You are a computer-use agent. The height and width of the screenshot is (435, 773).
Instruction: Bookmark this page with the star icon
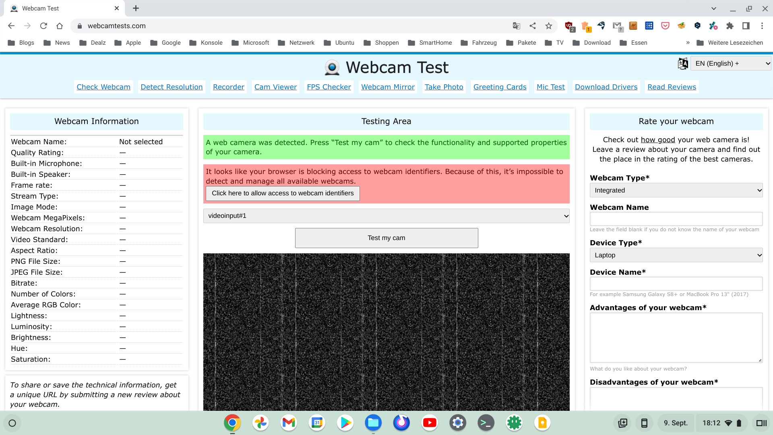(x=549, y=26)
